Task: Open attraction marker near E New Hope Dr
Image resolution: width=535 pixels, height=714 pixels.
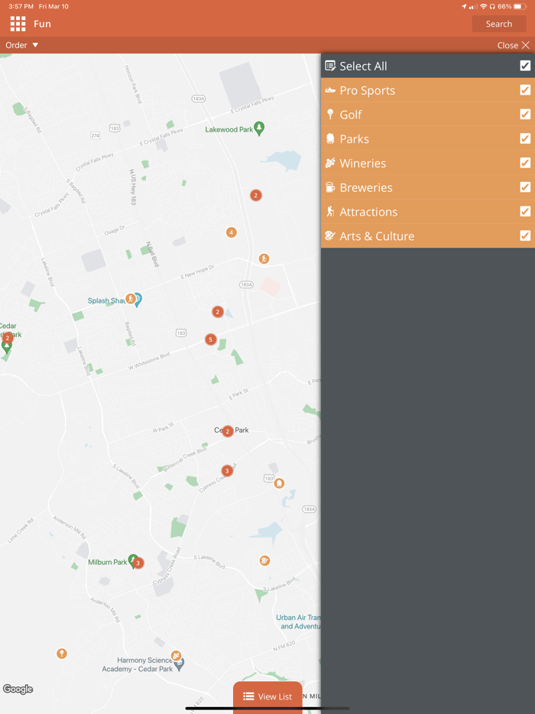Action: click(264, 259)
